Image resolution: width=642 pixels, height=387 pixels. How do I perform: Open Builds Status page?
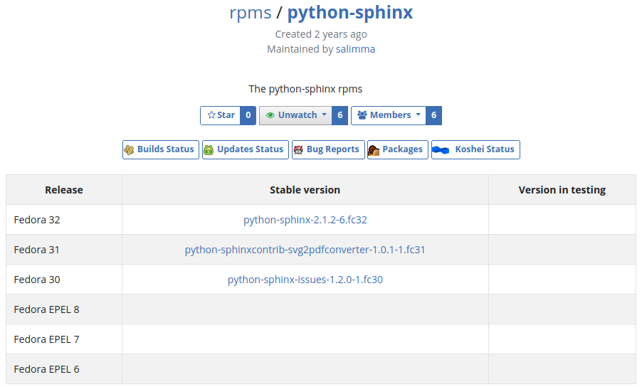(x=161, y=149)
